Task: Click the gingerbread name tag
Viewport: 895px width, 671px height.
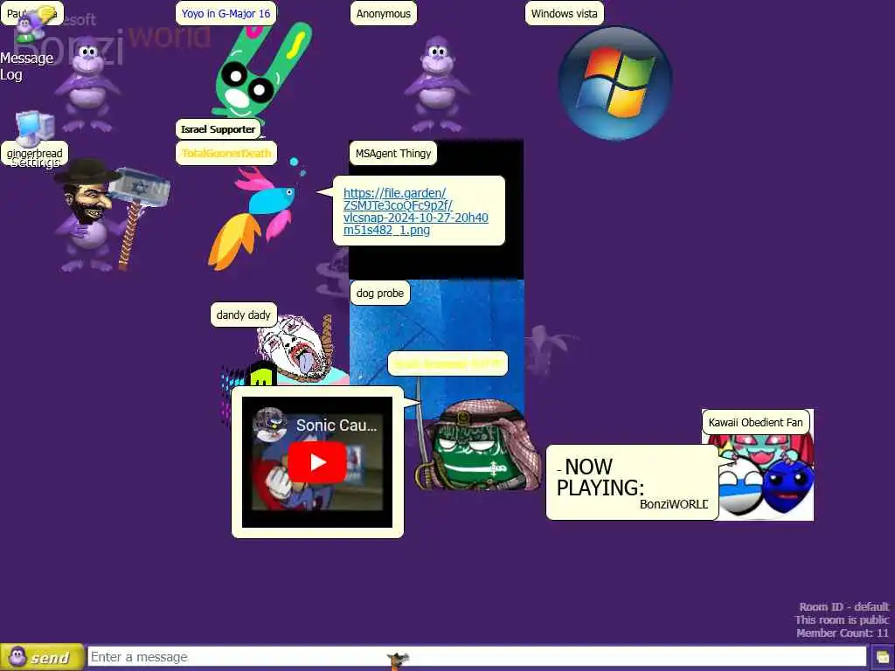Action: pos(34,153)
